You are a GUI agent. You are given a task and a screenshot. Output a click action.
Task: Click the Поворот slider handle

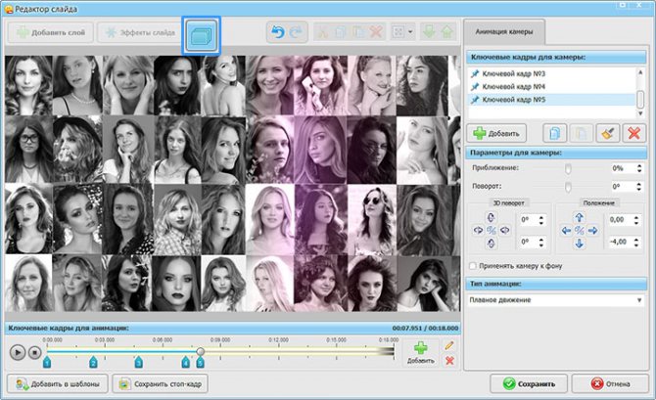click(x=567, y=185)
